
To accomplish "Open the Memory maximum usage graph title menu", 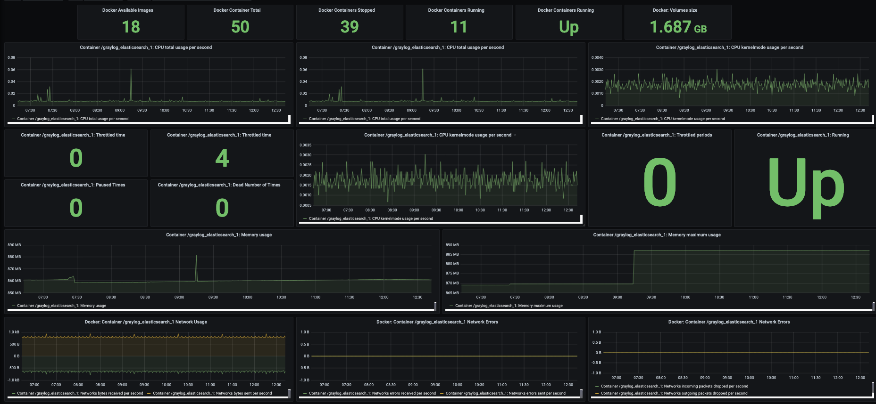I will click(657, 234).
